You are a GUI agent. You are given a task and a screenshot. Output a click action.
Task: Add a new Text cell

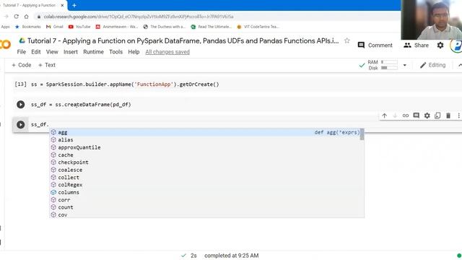click(x=47, y=65)
